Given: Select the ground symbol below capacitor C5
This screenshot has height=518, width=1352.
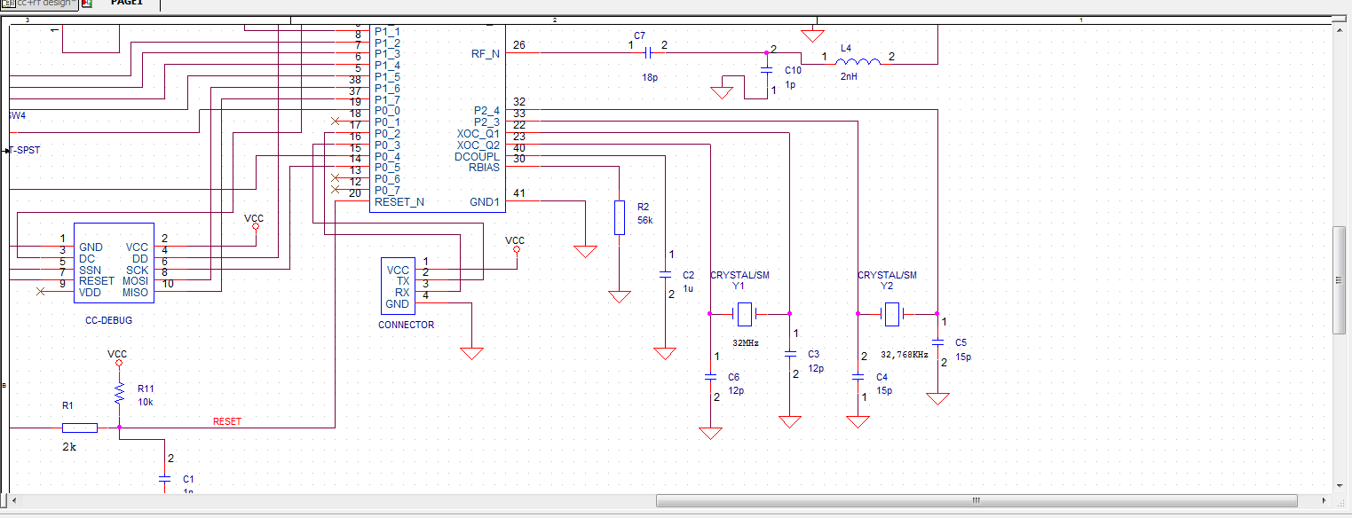Looking at the screenshot, I should (938, 397).
